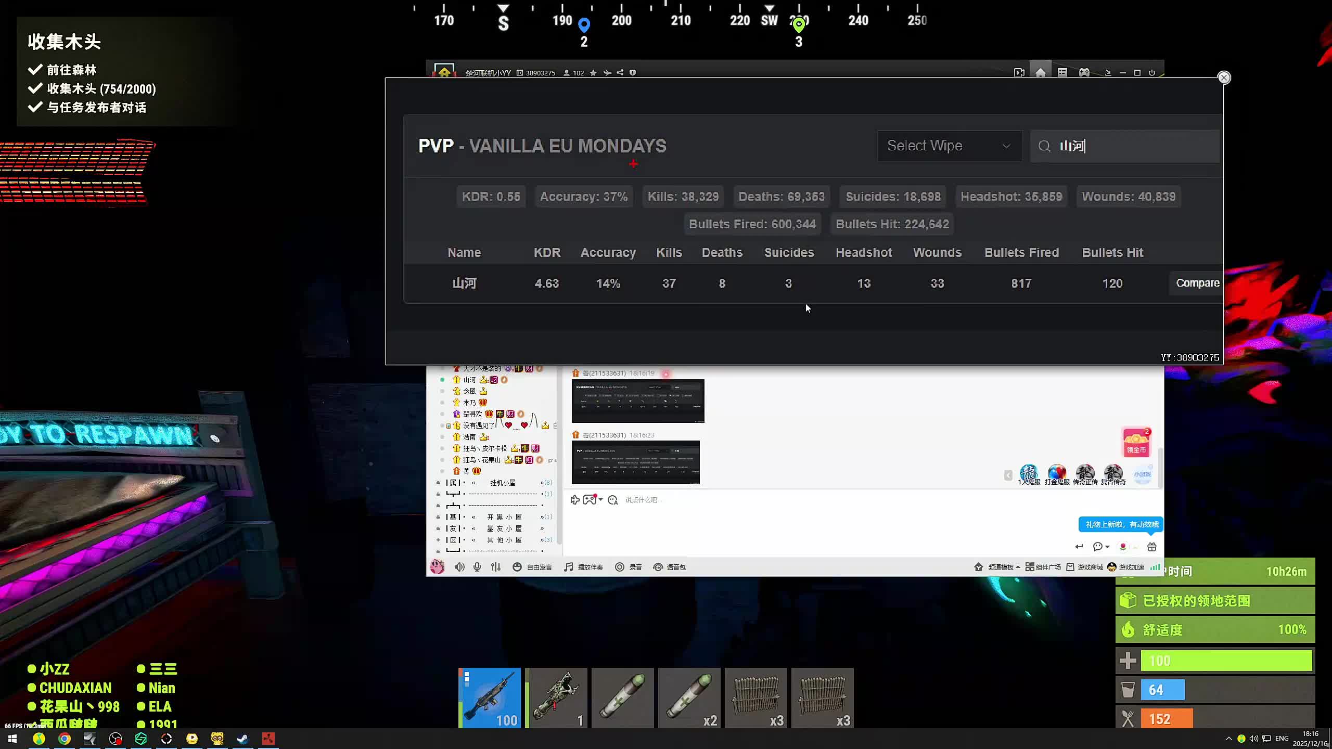This screenshot has width=1332, height=749.
Task: Open the audio mixer settings icon
Action: pos(496,567)
